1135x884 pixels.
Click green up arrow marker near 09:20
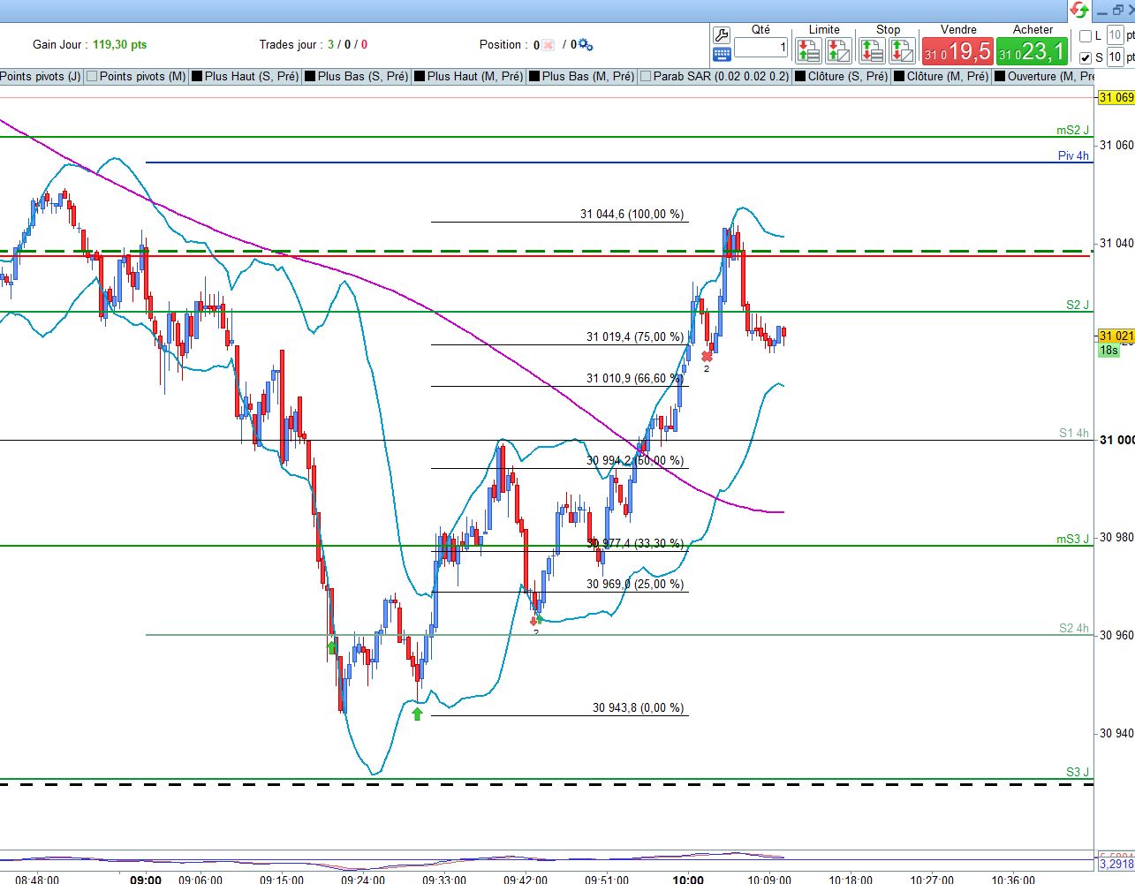pyautogui.click(x=332, y=647)
